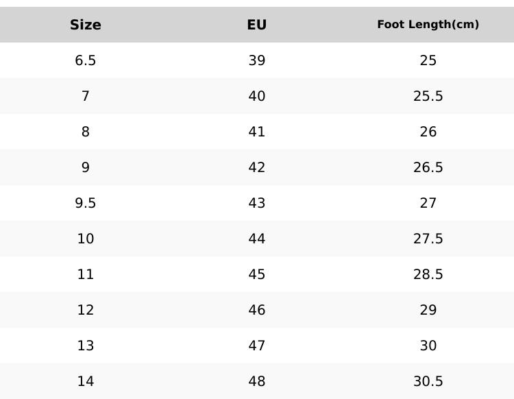This screenshot has width=514, height=399.
Task: Select the 25.5 foot length cell
Action: pyautogui.click(x=428, y=96)
